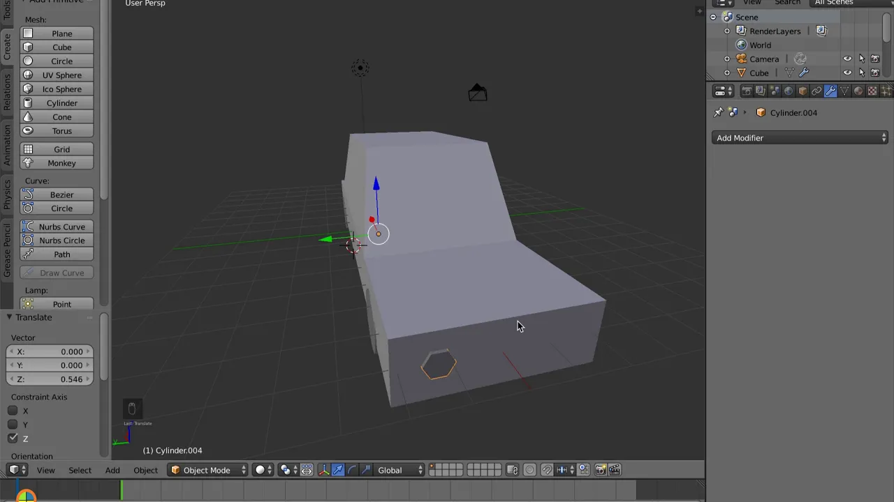Expand the Cube tree item

(x=727, y=73)
